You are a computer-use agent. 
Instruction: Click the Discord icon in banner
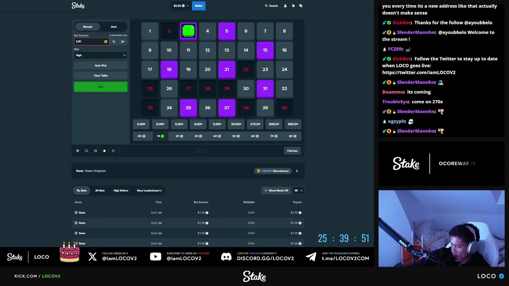(x=226, y=257)
